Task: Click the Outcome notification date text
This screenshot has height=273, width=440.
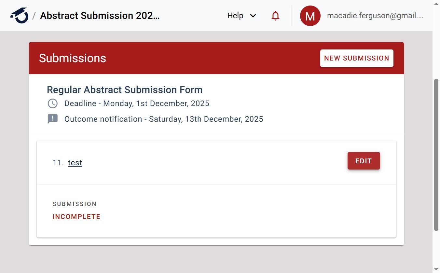Action: (164, 119)
